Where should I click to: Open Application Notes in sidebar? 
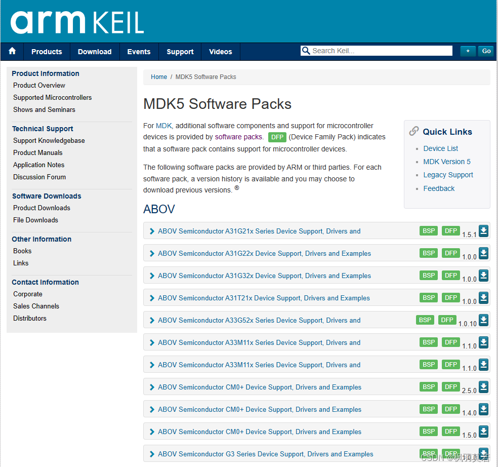(x=39, y=165)
